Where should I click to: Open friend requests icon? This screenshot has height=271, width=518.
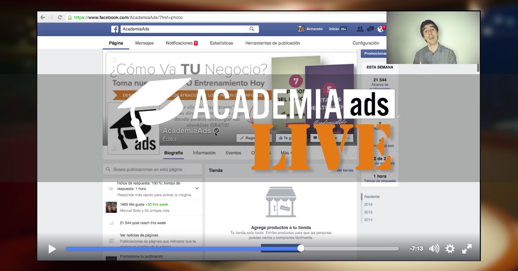click(360, 29)
